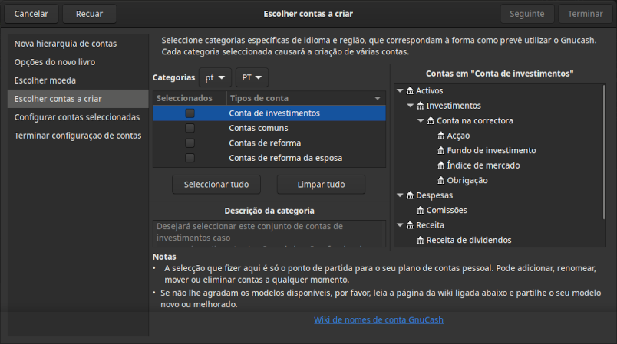Open the pt language dropdown

coord(215,78)
